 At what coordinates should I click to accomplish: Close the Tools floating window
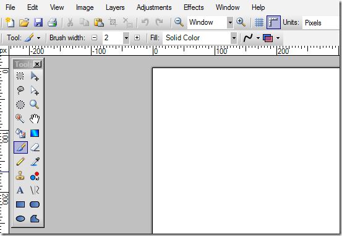37,64
